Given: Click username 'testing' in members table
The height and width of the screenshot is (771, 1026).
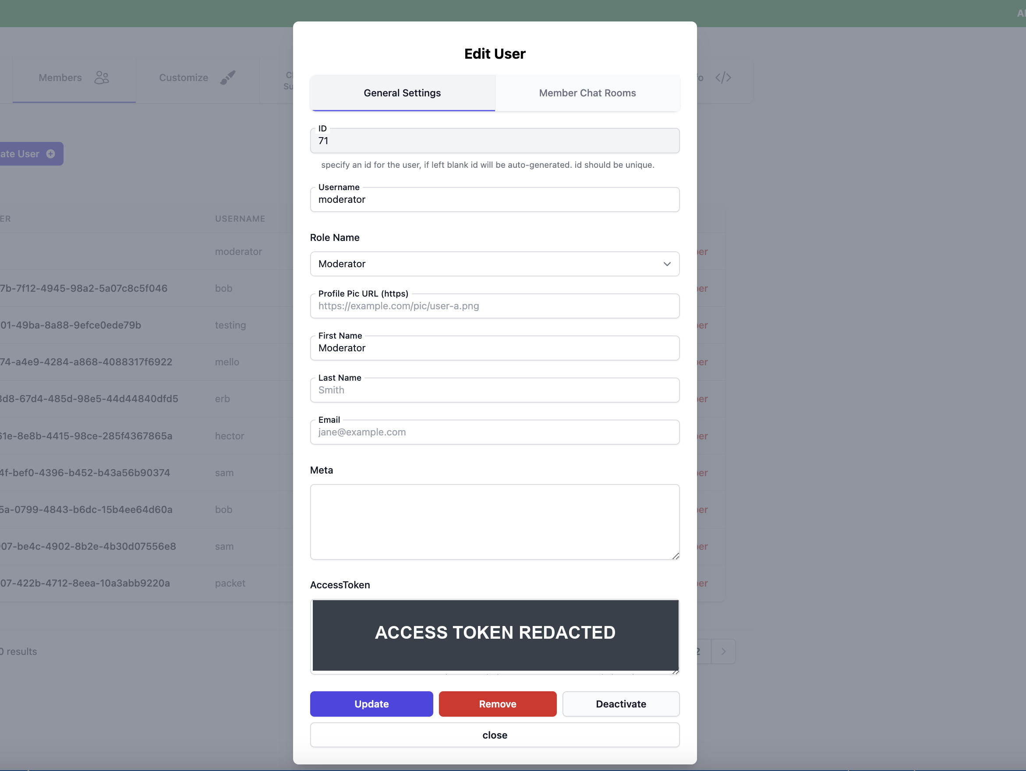Looking at the screenshot, I should coord(230,325).
